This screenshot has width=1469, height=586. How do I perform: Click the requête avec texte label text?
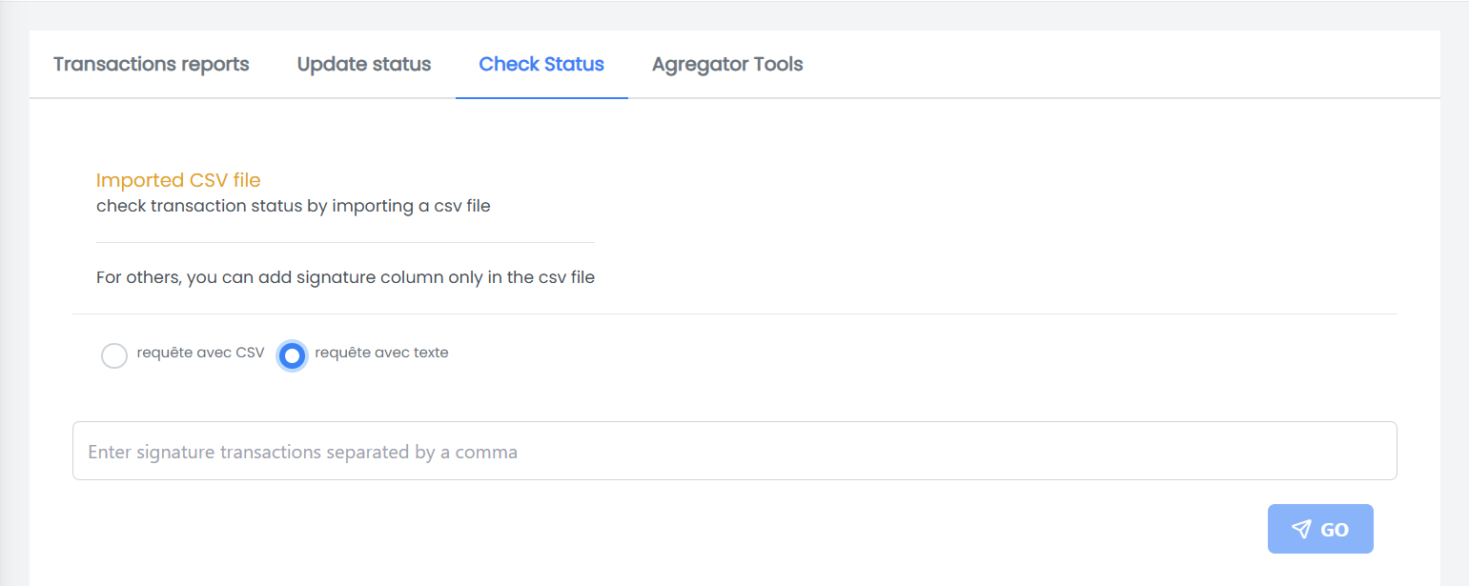tap(379, 353)
